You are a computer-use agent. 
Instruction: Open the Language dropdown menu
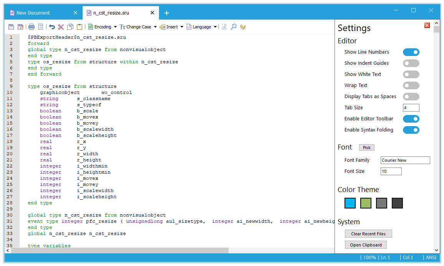coord(202,27)
